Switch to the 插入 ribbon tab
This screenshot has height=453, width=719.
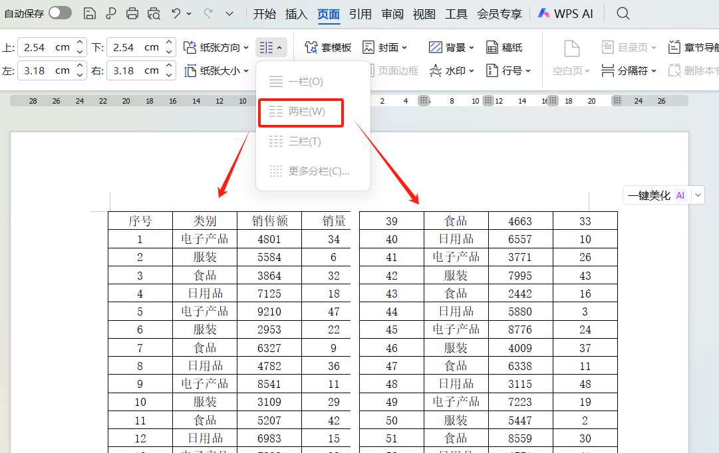coord(295,13)
